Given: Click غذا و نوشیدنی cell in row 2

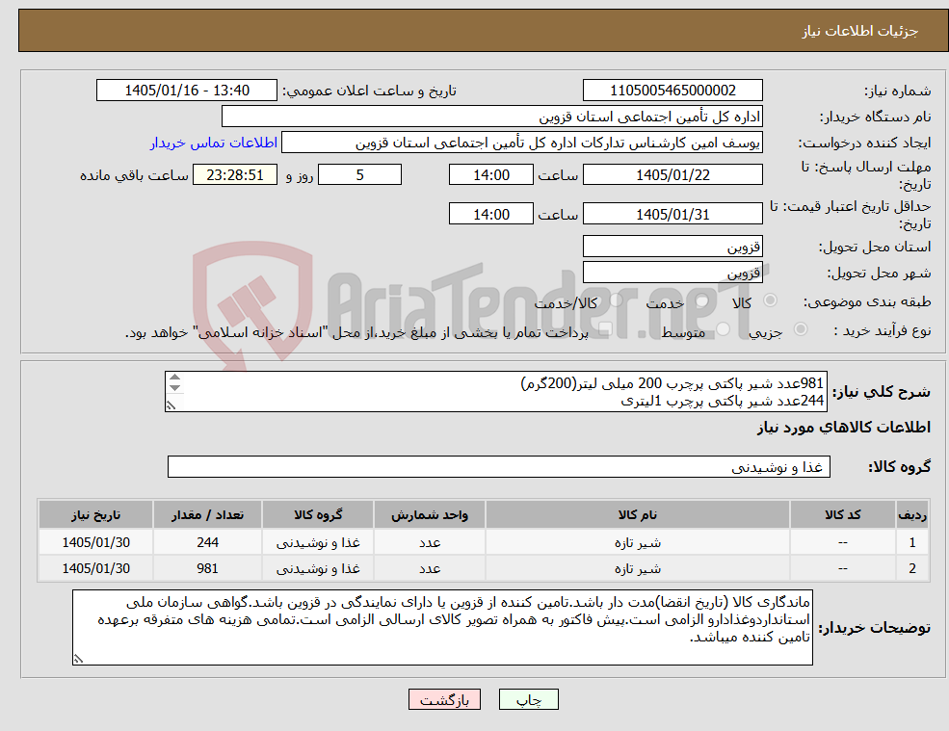Looking at the screenshot, I should (x=318, y=569).
